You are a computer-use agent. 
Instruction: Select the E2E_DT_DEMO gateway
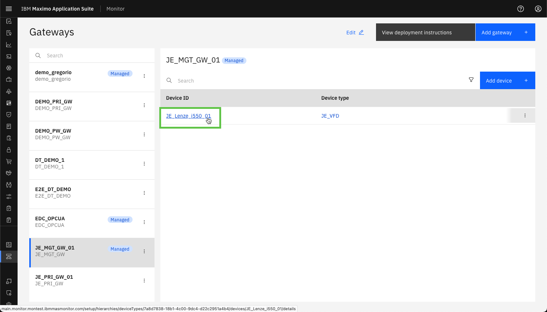click(92, 194)
